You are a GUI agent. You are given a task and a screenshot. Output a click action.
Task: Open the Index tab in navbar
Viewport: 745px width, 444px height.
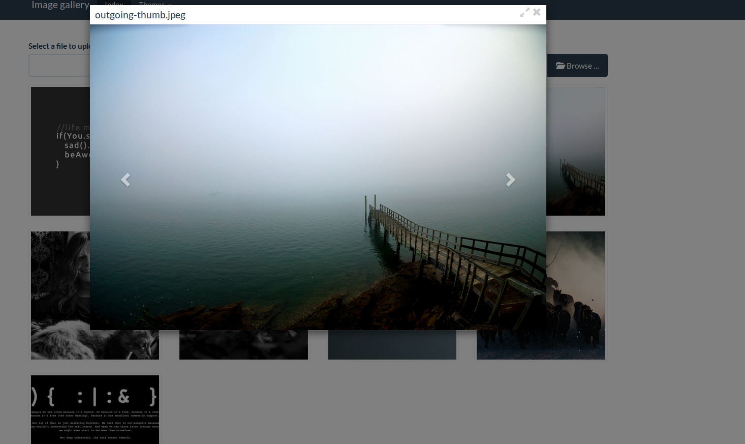pos(114,4)
